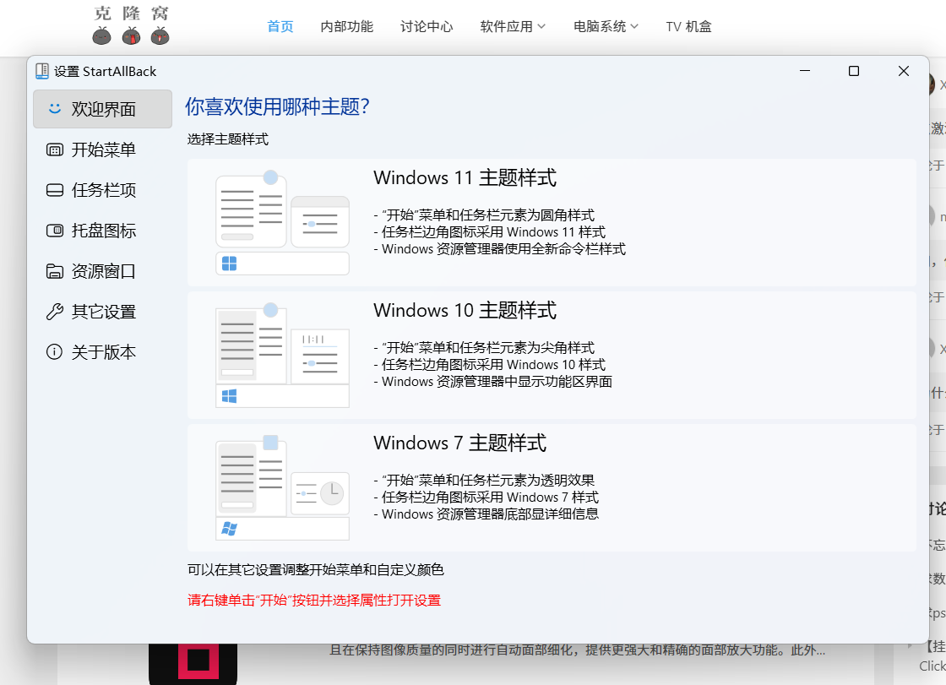Click the Windows 7 theme preview thumbnail
The width and height of the screenshot is (946, 685).
[282, 487]
